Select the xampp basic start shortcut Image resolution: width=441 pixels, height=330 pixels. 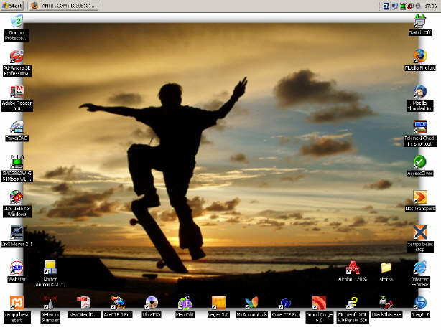click(17, 309)
